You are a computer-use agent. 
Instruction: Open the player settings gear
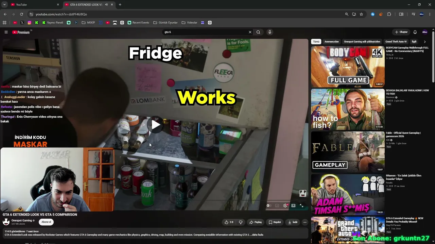pyautogui.click(x=285, y=206)
